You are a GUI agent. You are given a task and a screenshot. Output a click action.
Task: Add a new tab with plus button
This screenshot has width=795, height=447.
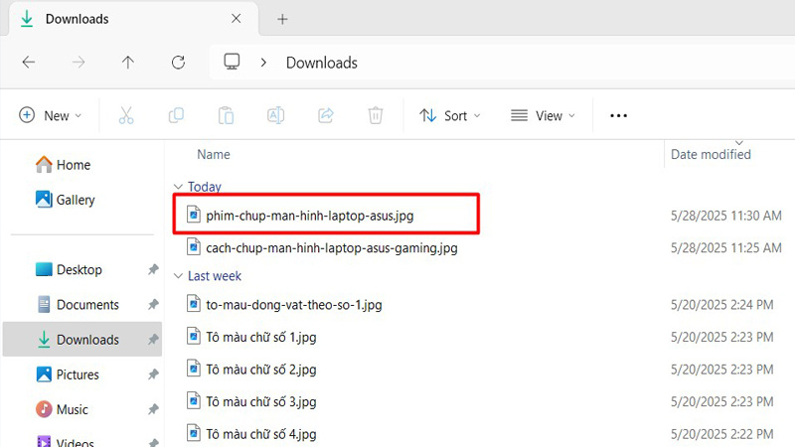(282, 19)
